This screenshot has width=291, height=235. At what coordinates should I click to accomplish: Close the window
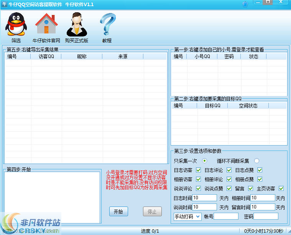(281, 2)
